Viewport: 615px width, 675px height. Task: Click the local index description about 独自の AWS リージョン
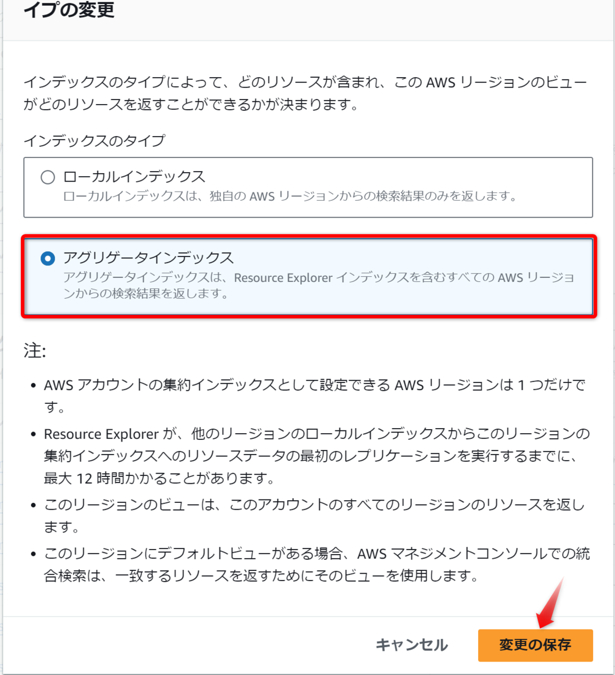pyautogui.click(x=291, y=197)
